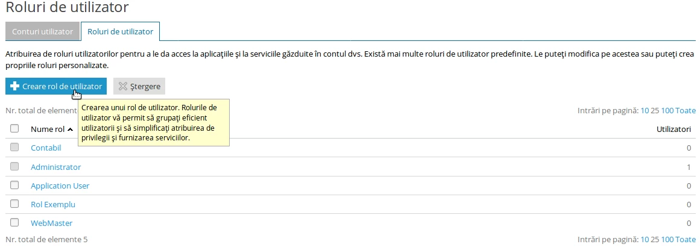The width and height of the screenshot is (700, 247).
Task: Open the Rol Exemplu role
Action: (53, 204)
